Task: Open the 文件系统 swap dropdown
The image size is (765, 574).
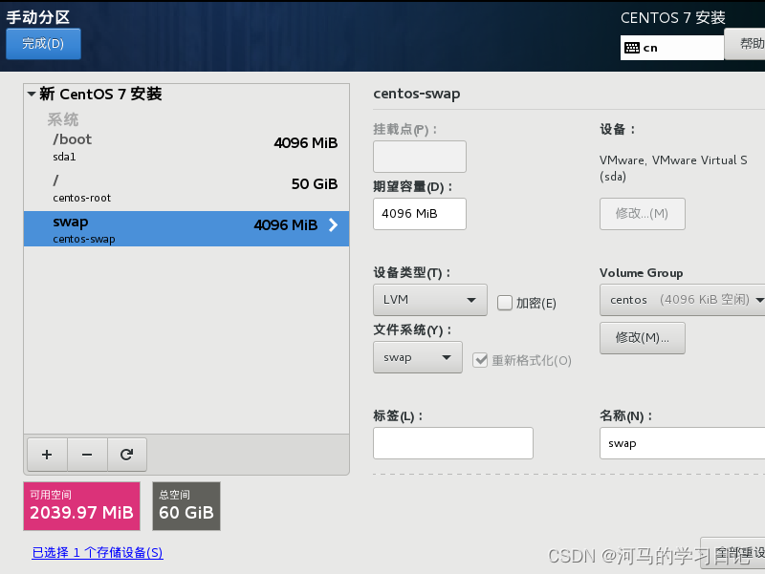Action: pyautogui.click(x=418, y=357)
